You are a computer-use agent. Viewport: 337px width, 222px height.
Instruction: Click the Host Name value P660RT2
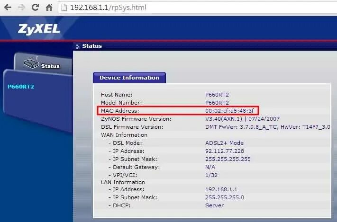[217, 95]
